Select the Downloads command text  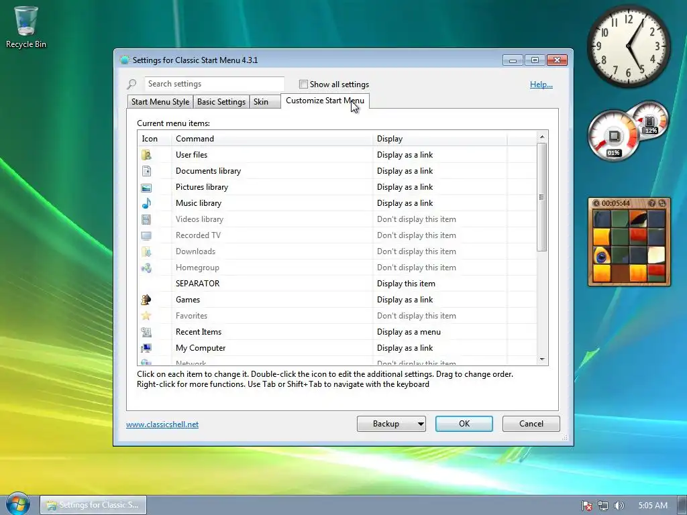(195, 251)
